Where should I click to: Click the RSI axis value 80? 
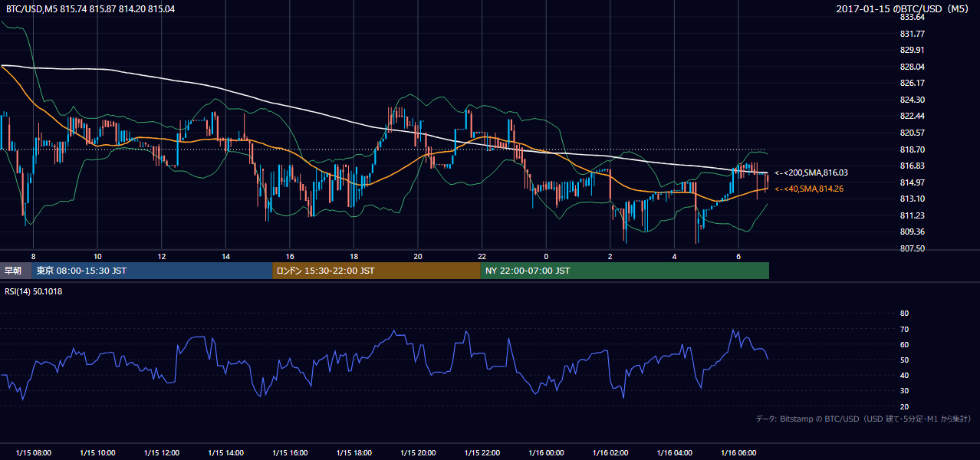click(904, 314)
